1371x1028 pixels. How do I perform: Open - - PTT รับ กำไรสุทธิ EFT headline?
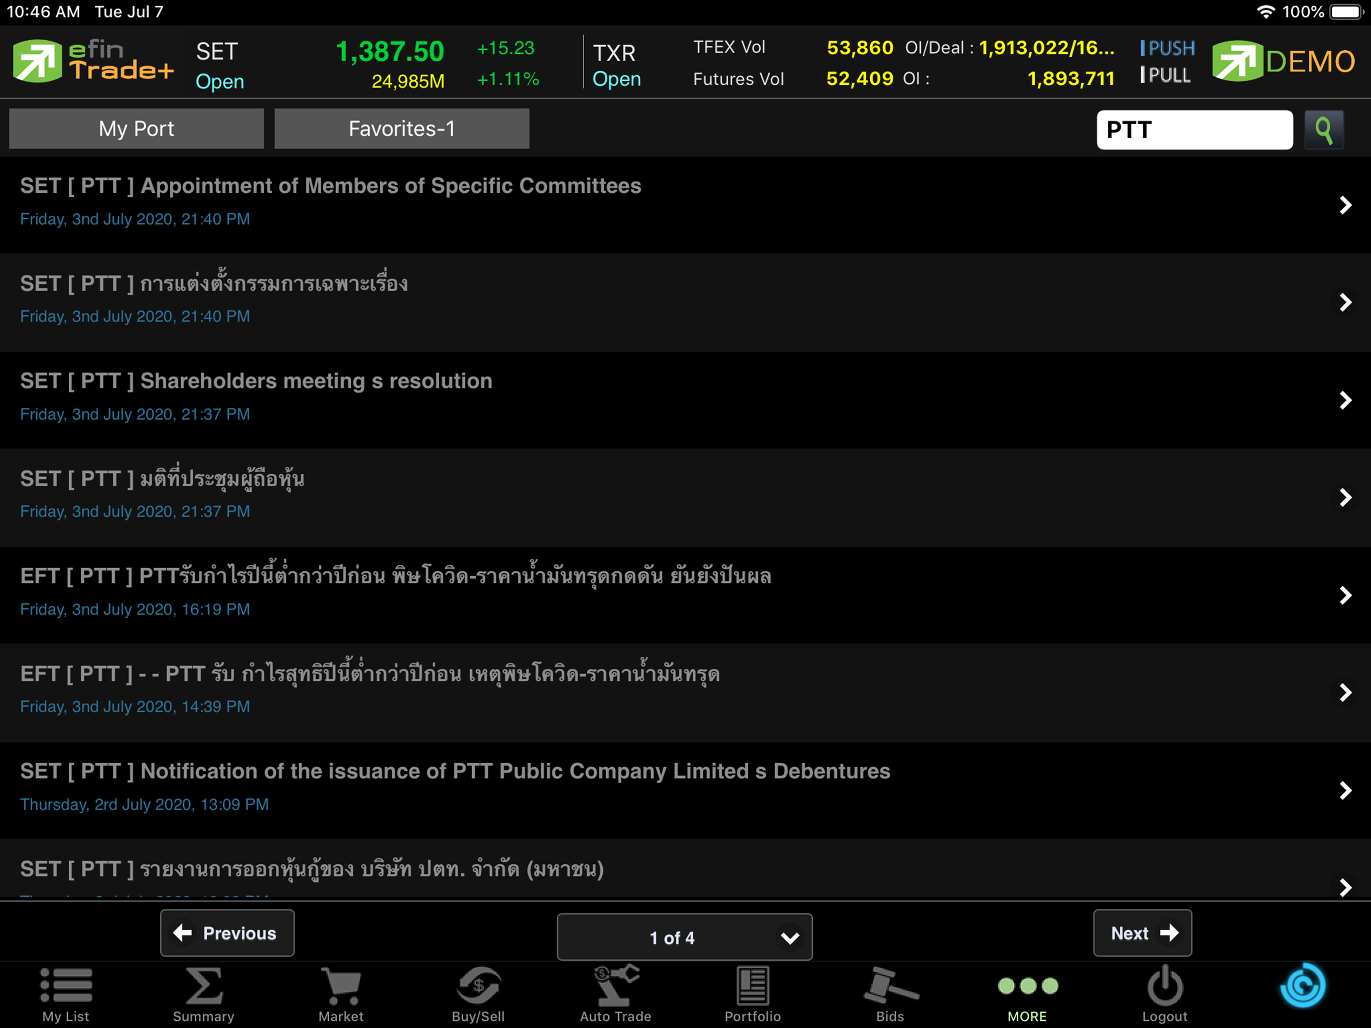pos(370,673)
